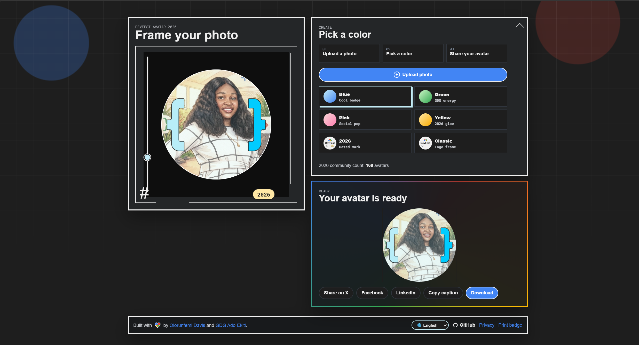Click the Upload photo button
The height and width of the screenshot is (345, 639).
tap(413, 75)
